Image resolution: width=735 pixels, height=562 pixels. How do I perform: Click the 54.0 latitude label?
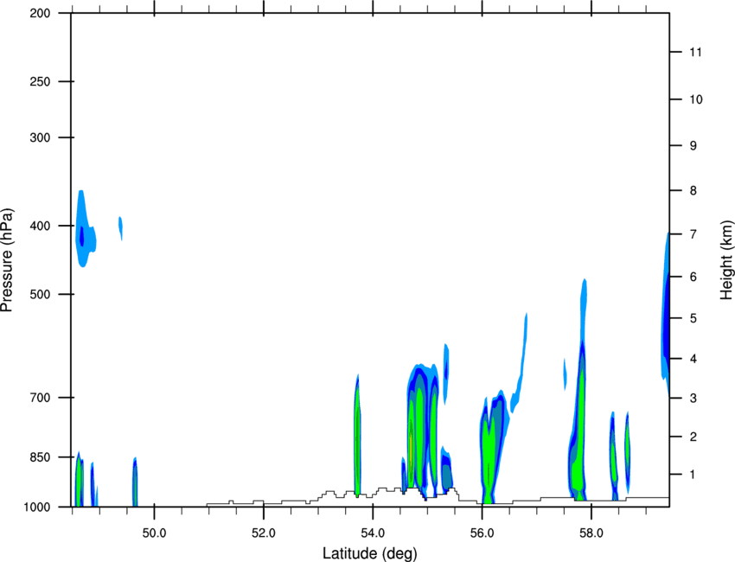tap(373, 533)
